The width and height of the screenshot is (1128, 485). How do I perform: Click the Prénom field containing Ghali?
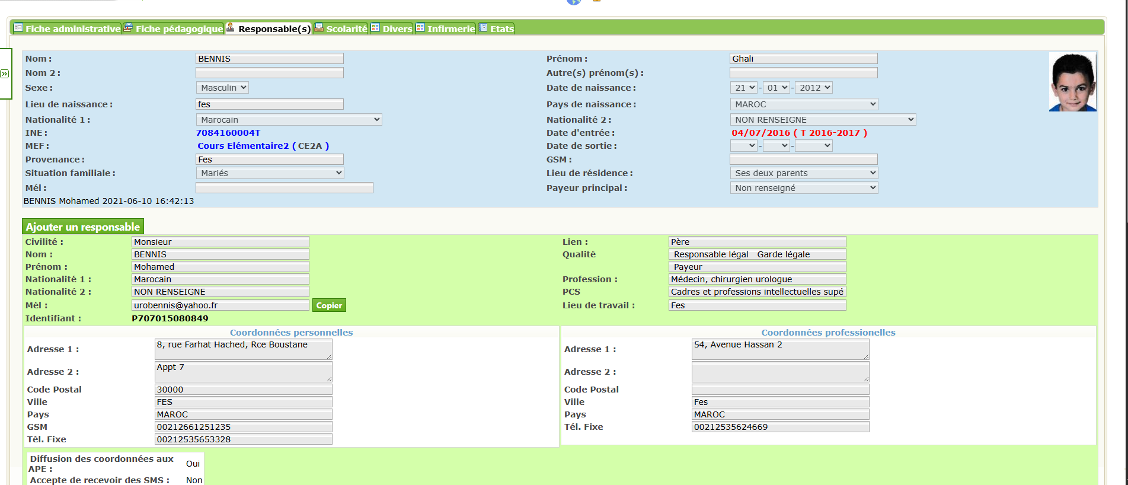[803, 59]
